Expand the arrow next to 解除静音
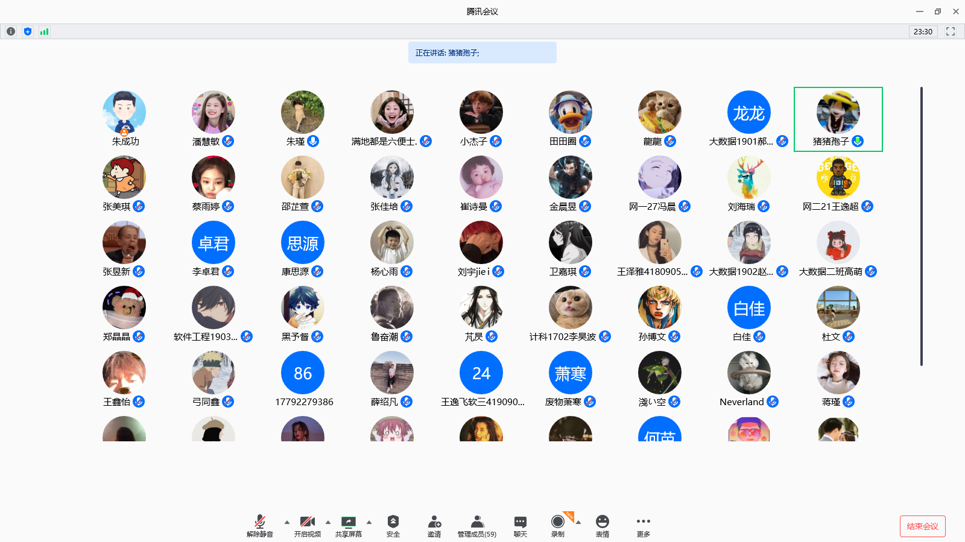The height and width of the screenshot is (542, 965). pyautogui.click(x=287, y=522)
